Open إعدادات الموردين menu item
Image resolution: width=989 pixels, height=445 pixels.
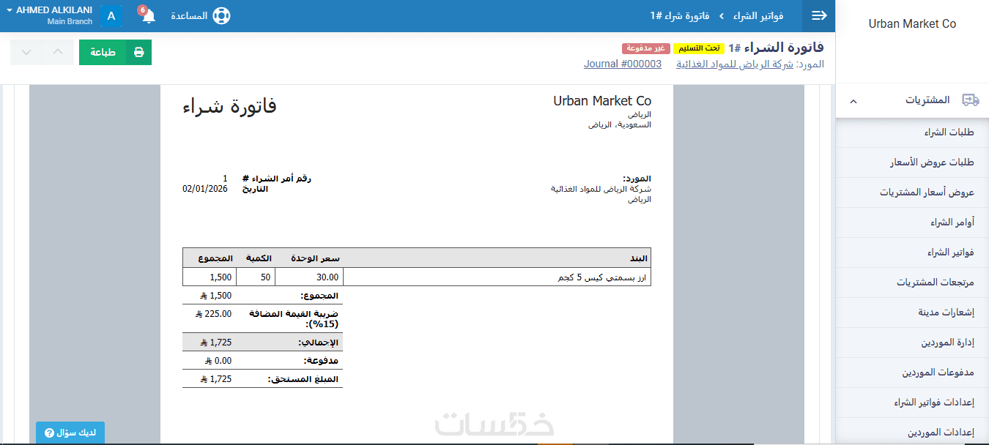click(x=912, y=433)
